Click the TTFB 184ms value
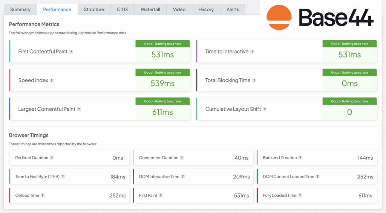The width and height of the screenshot is (386, 213). click(x=118, y=176)
